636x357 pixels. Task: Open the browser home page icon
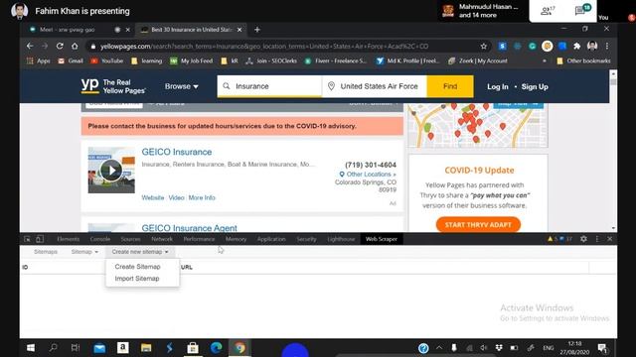coord(75,47)
